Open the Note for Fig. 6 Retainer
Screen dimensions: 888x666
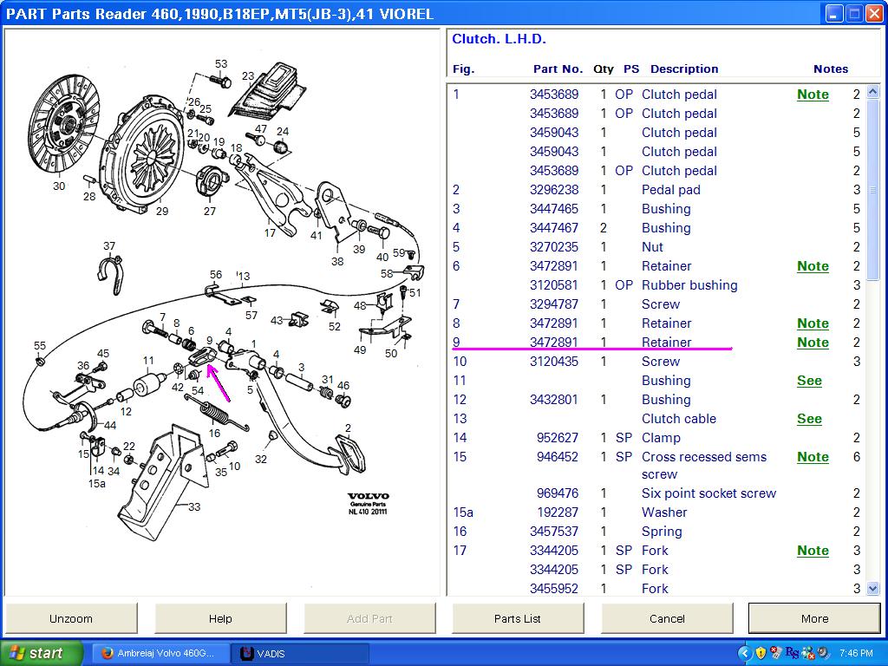tap(813, 266)
